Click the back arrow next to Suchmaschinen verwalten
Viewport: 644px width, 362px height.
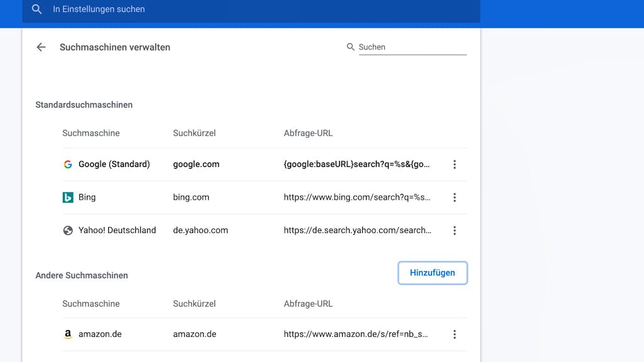tap(41, 47)
